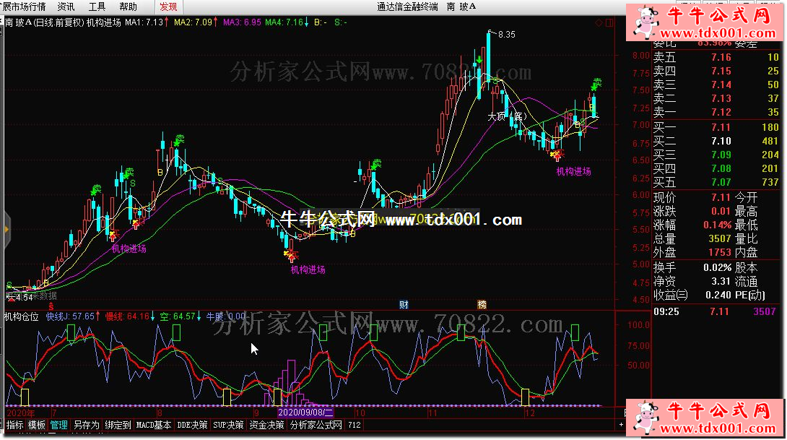Click the 机构仓位 sub-chart title

22,316
